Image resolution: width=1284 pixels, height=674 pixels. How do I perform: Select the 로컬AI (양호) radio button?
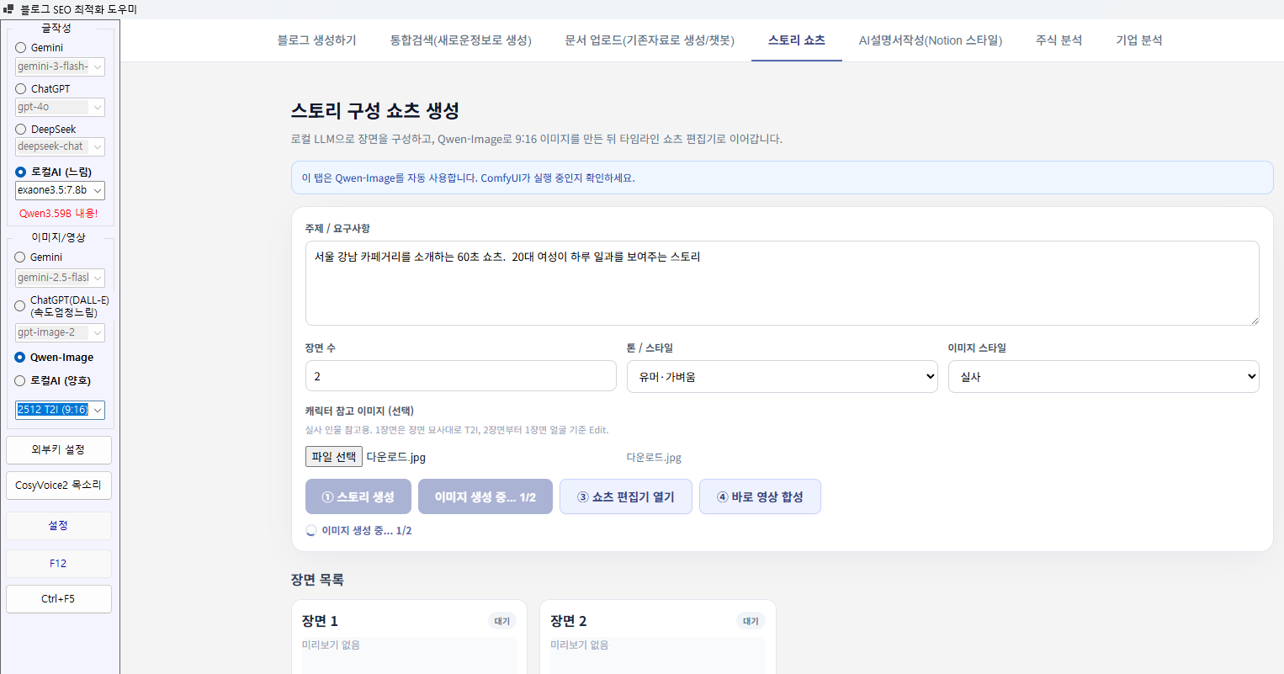pyautogui.click(x=20, y=381)
